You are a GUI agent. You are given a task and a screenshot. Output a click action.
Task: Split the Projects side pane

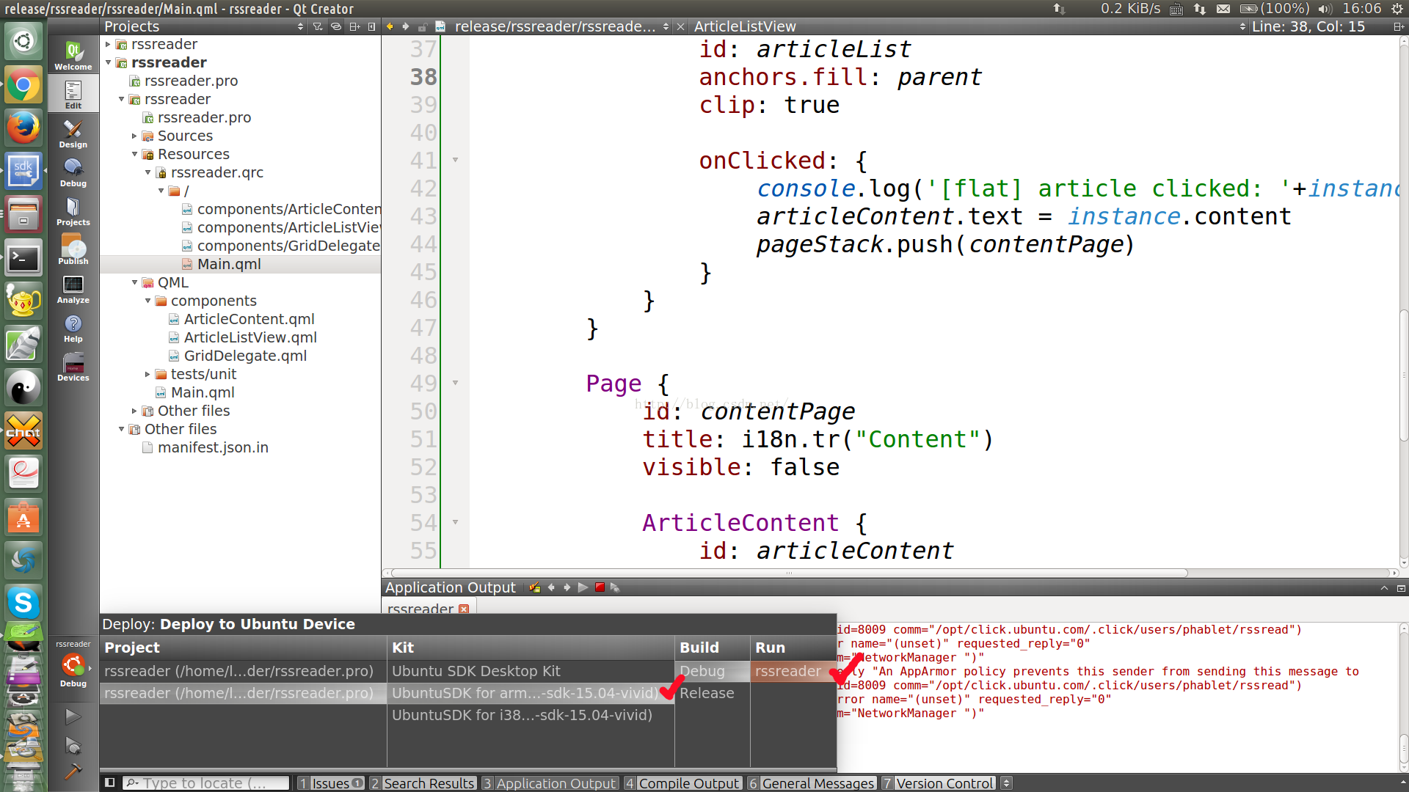click(x=354, y=26)
